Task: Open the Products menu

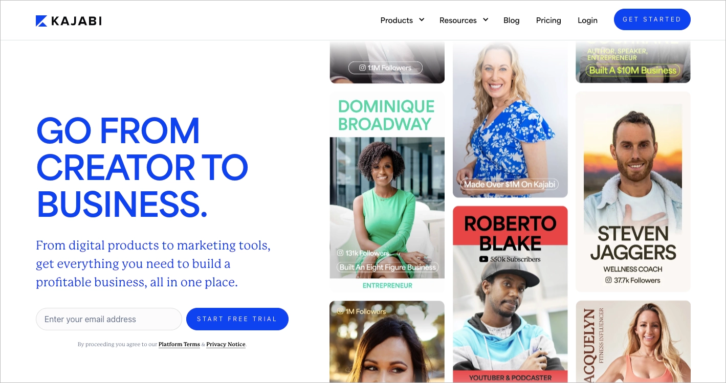Action: 397,20
